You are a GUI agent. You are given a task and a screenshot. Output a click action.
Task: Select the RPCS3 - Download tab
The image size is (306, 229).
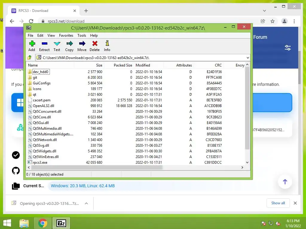44,11
